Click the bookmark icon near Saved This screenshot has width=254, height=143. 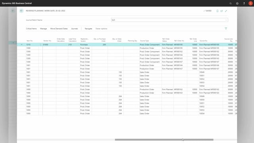pos(217,11)
